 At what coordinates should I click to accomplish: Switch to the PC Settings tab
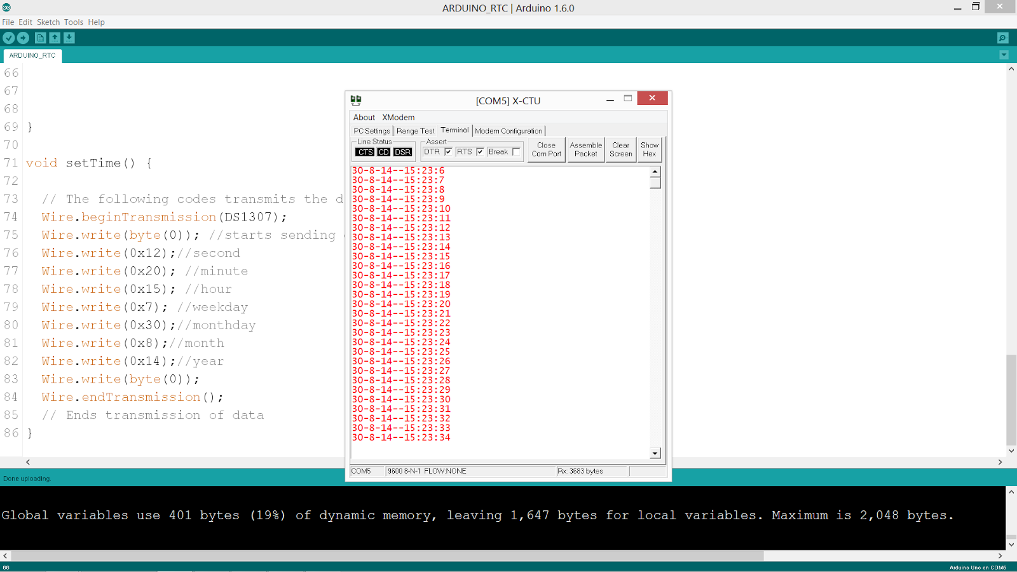point(371,130)
